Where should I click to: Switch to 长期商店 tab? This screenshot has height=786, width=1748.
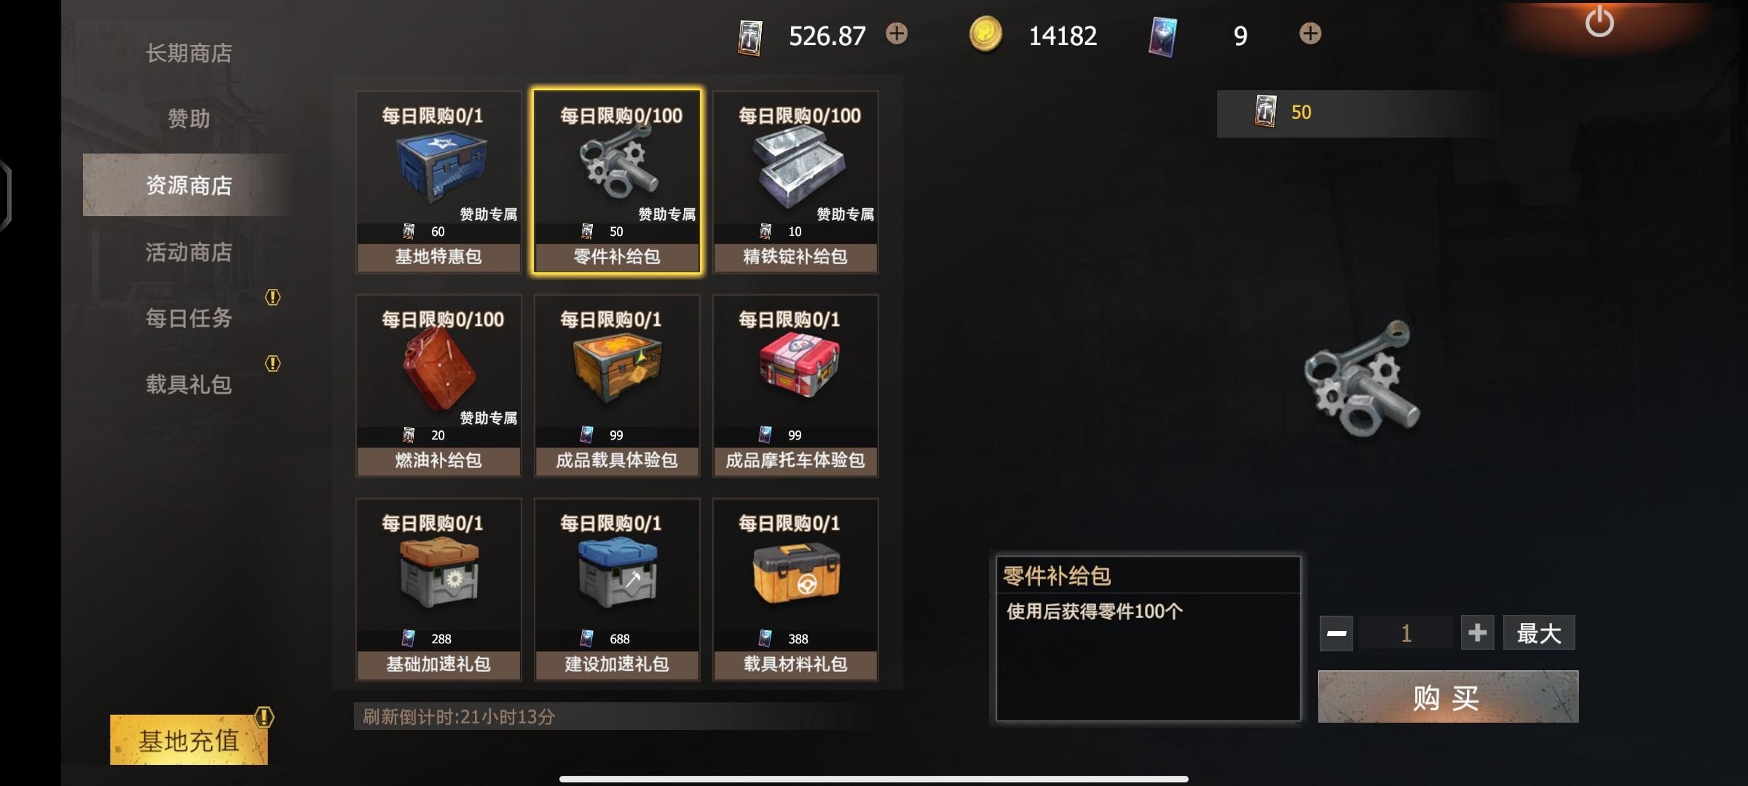pyautogui.click(x=189, y=53)
